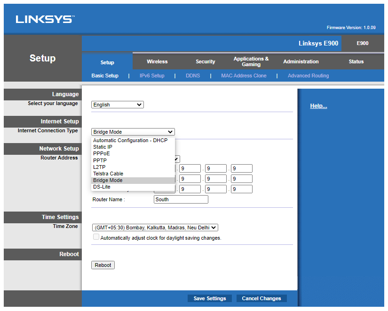The image size is (388, 311).
Task: Open IPv6 Setup sub-tab
Action: 152,76
